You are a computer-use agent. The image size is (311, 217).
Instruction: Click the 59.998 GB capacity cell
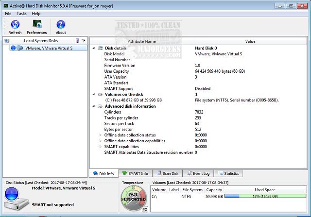pos(214,197)
